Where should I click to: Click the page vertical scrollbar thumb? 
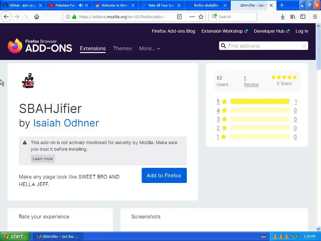tap(318, 49)
